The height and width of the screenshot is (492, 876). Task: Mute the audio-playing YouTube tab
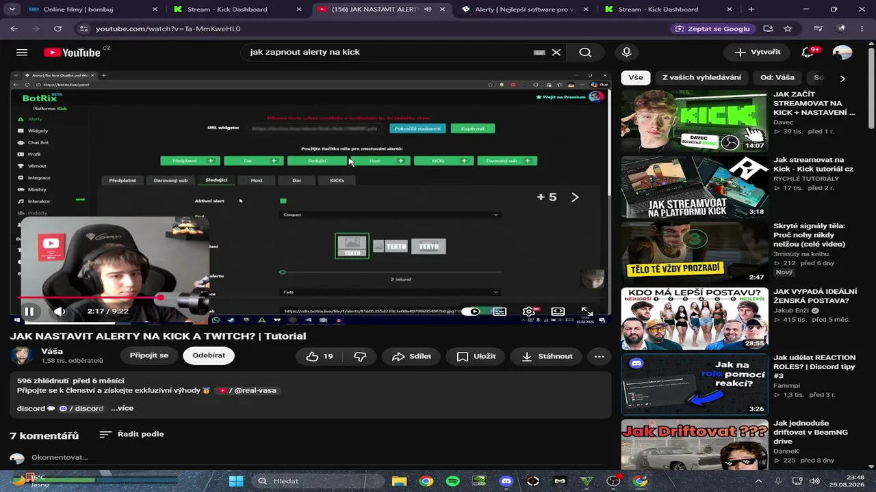point(428,10)
